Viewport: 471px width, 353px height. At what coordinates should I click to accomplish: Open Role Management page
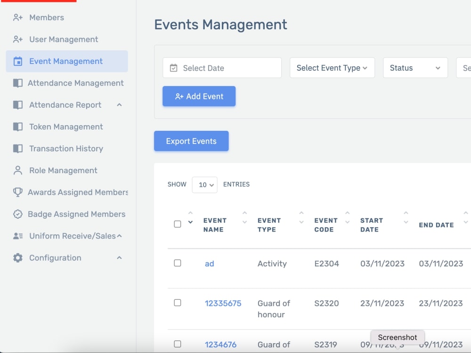tap(63, 170)
